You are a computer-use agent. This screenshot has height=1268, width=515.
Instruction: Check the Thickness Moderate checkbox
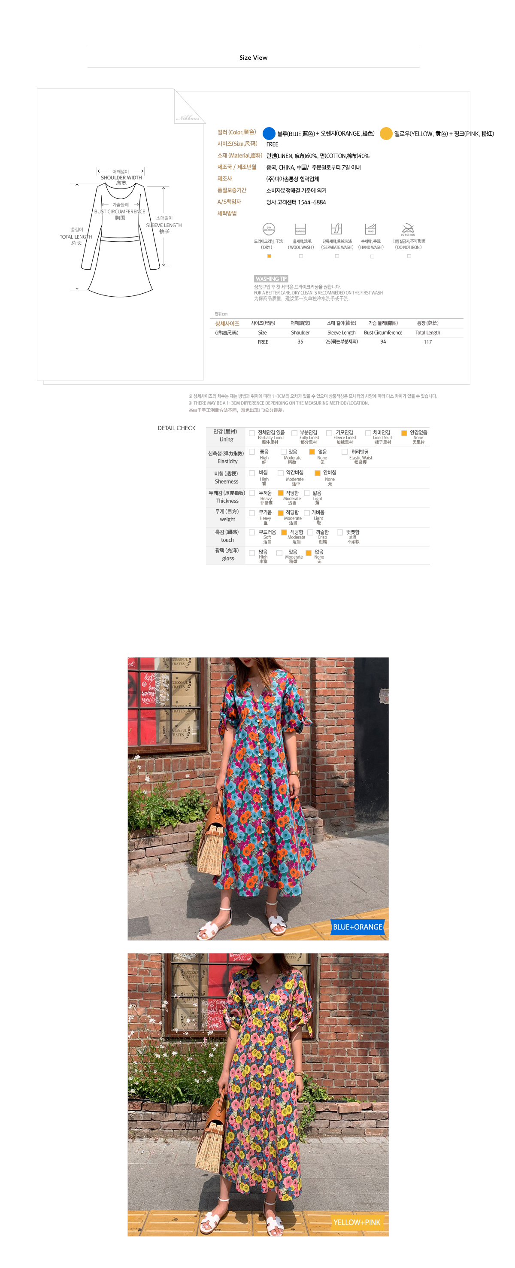280,493
